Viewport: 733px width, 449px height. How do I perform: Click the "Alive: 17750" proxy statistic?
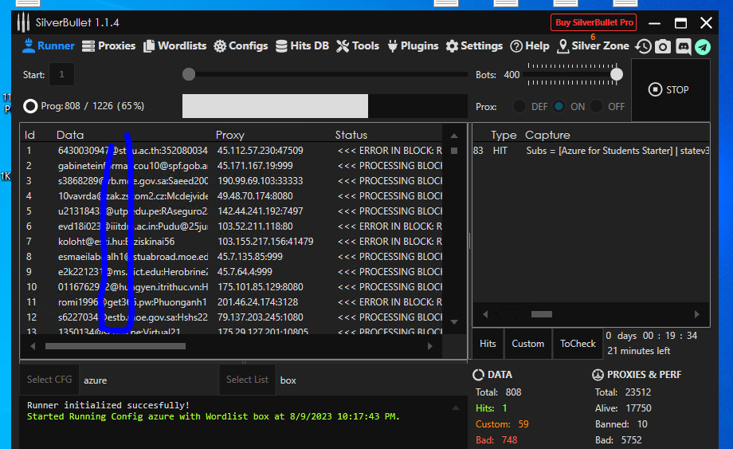(x=623, y=408)
